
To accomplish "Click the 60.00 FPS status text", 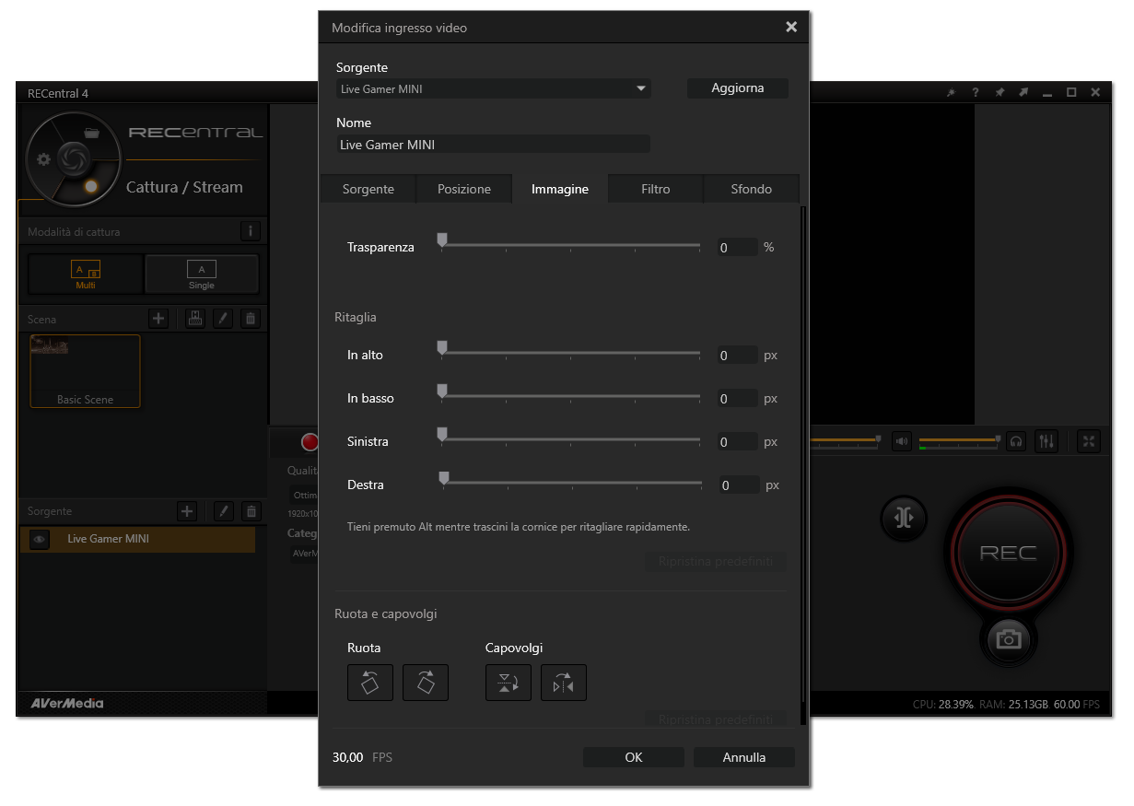I will click(x=1077, y=705).
